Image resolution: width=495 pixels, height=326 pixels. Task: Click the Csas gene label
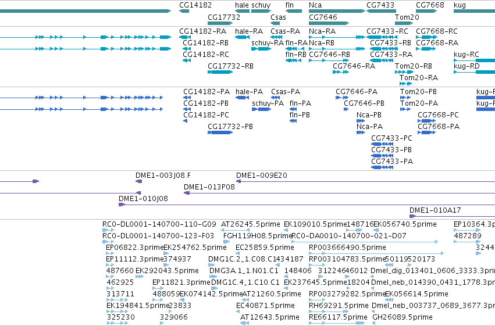pyautogui.click(x=278, y=17)
